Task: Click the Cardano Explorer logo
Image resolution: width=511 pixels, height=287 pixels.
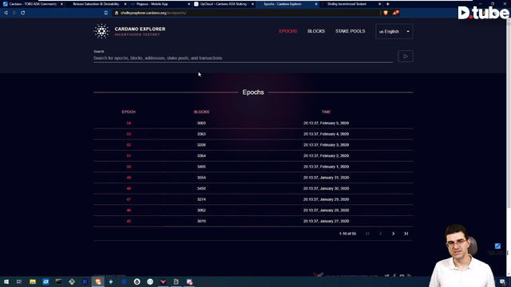Action: pos(129,31)
